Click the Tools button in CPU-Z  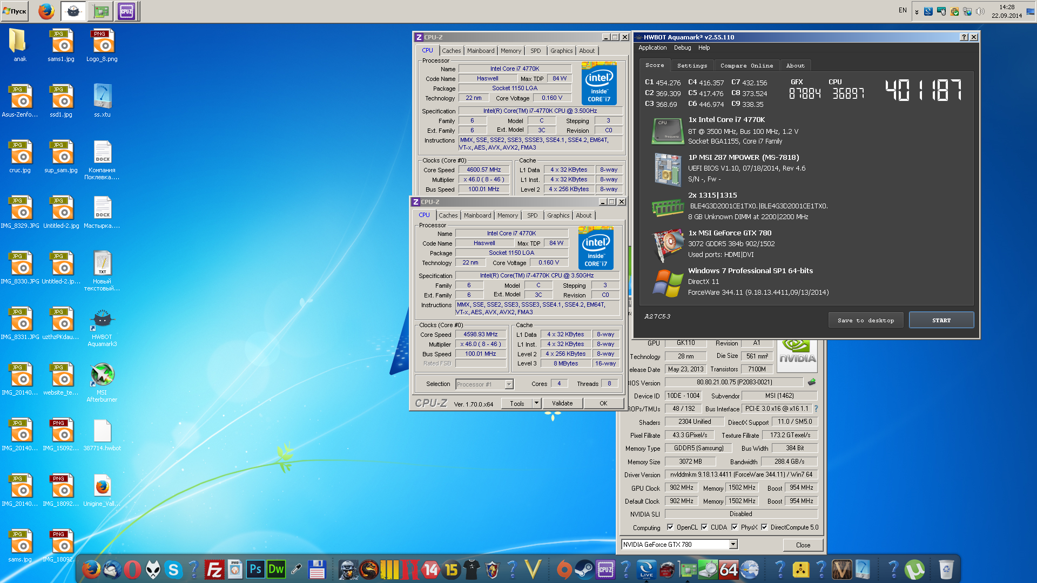point(517,403)
